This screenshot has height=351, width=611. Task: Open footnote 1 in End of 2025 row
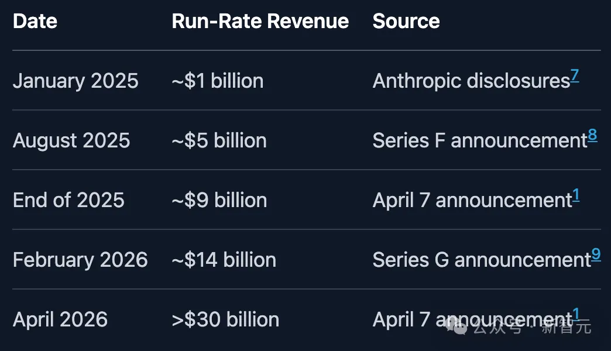[x=576, y=194]
